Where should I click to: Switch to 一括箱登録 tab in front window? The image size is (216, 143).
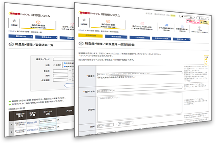140,37
